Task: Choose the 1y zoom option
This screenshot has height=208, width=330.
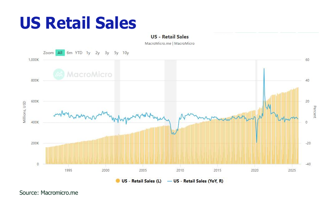Action: (88, 53)
